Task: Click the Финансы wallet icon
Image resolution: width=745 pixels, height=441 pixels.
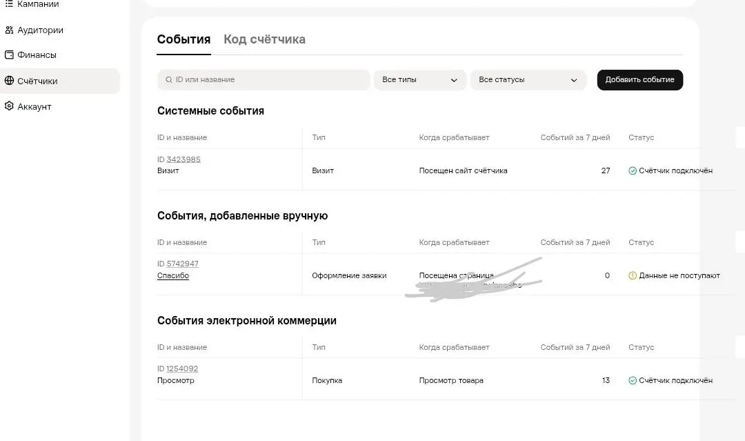Action: pyautogui.click(x=9, y=55)
